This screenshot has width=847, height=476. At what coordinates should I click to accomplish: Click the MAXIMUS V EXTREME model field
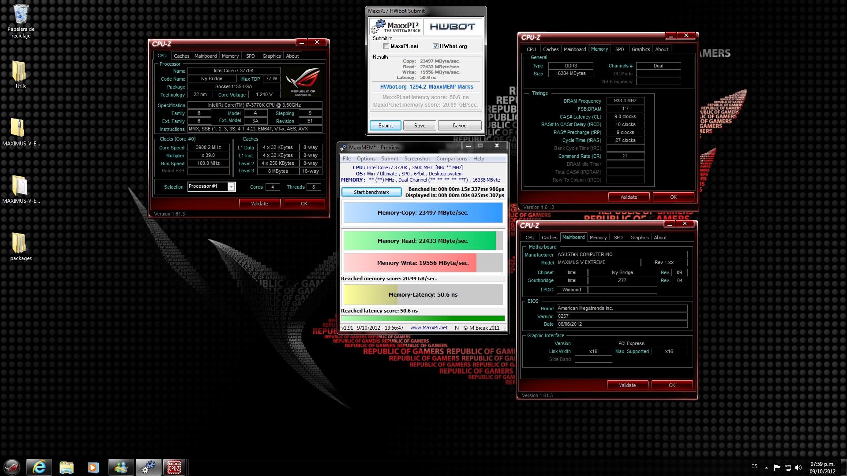click(598, 263)
